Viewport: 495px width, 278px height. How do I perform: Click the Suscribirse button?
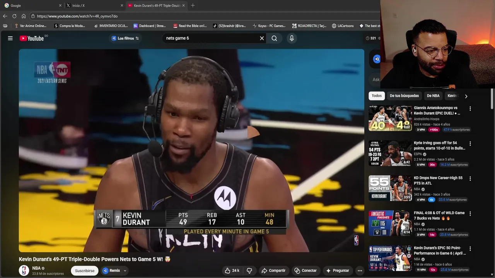click(85, 271)
